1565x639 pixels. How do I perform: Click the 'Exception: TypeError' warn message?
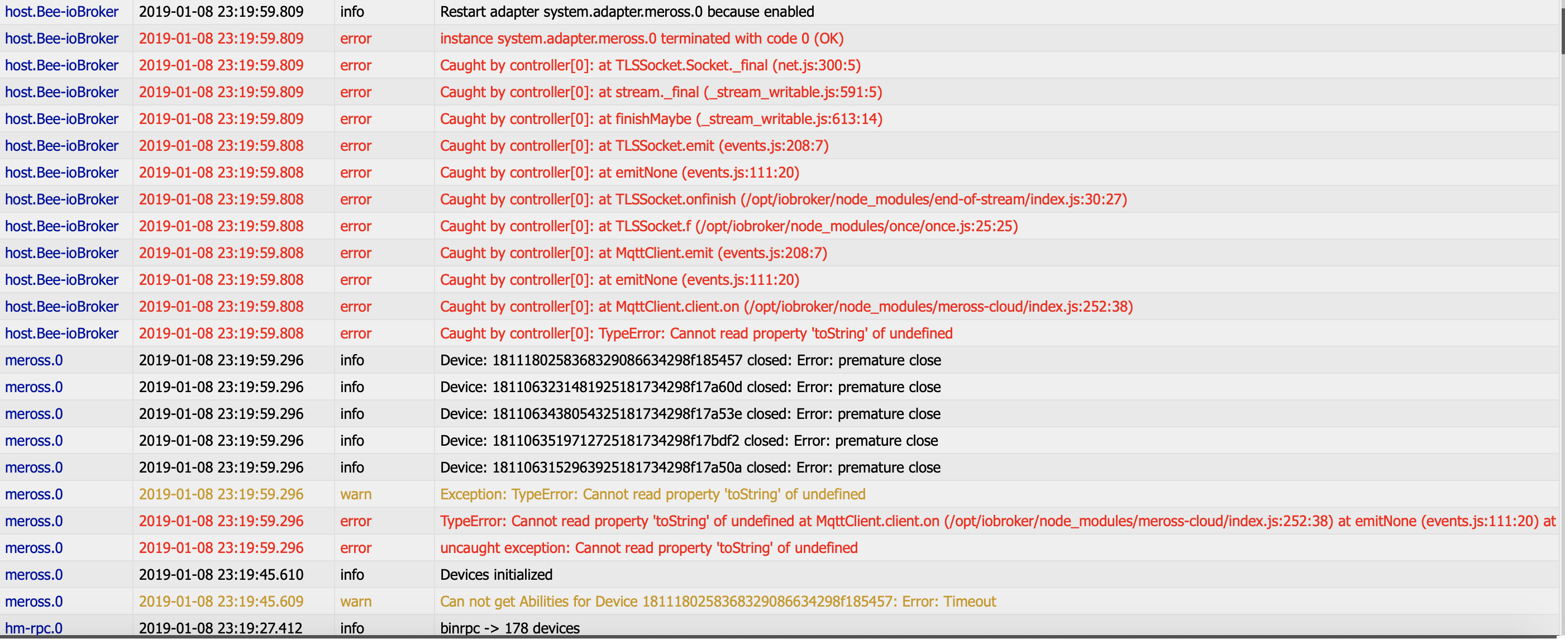[652, 494]
